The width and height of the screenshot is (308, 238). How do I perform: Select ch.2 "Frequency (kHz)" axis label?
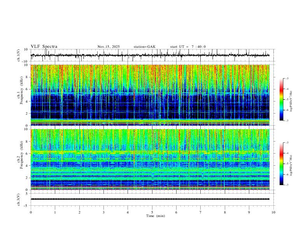[22, 155]
